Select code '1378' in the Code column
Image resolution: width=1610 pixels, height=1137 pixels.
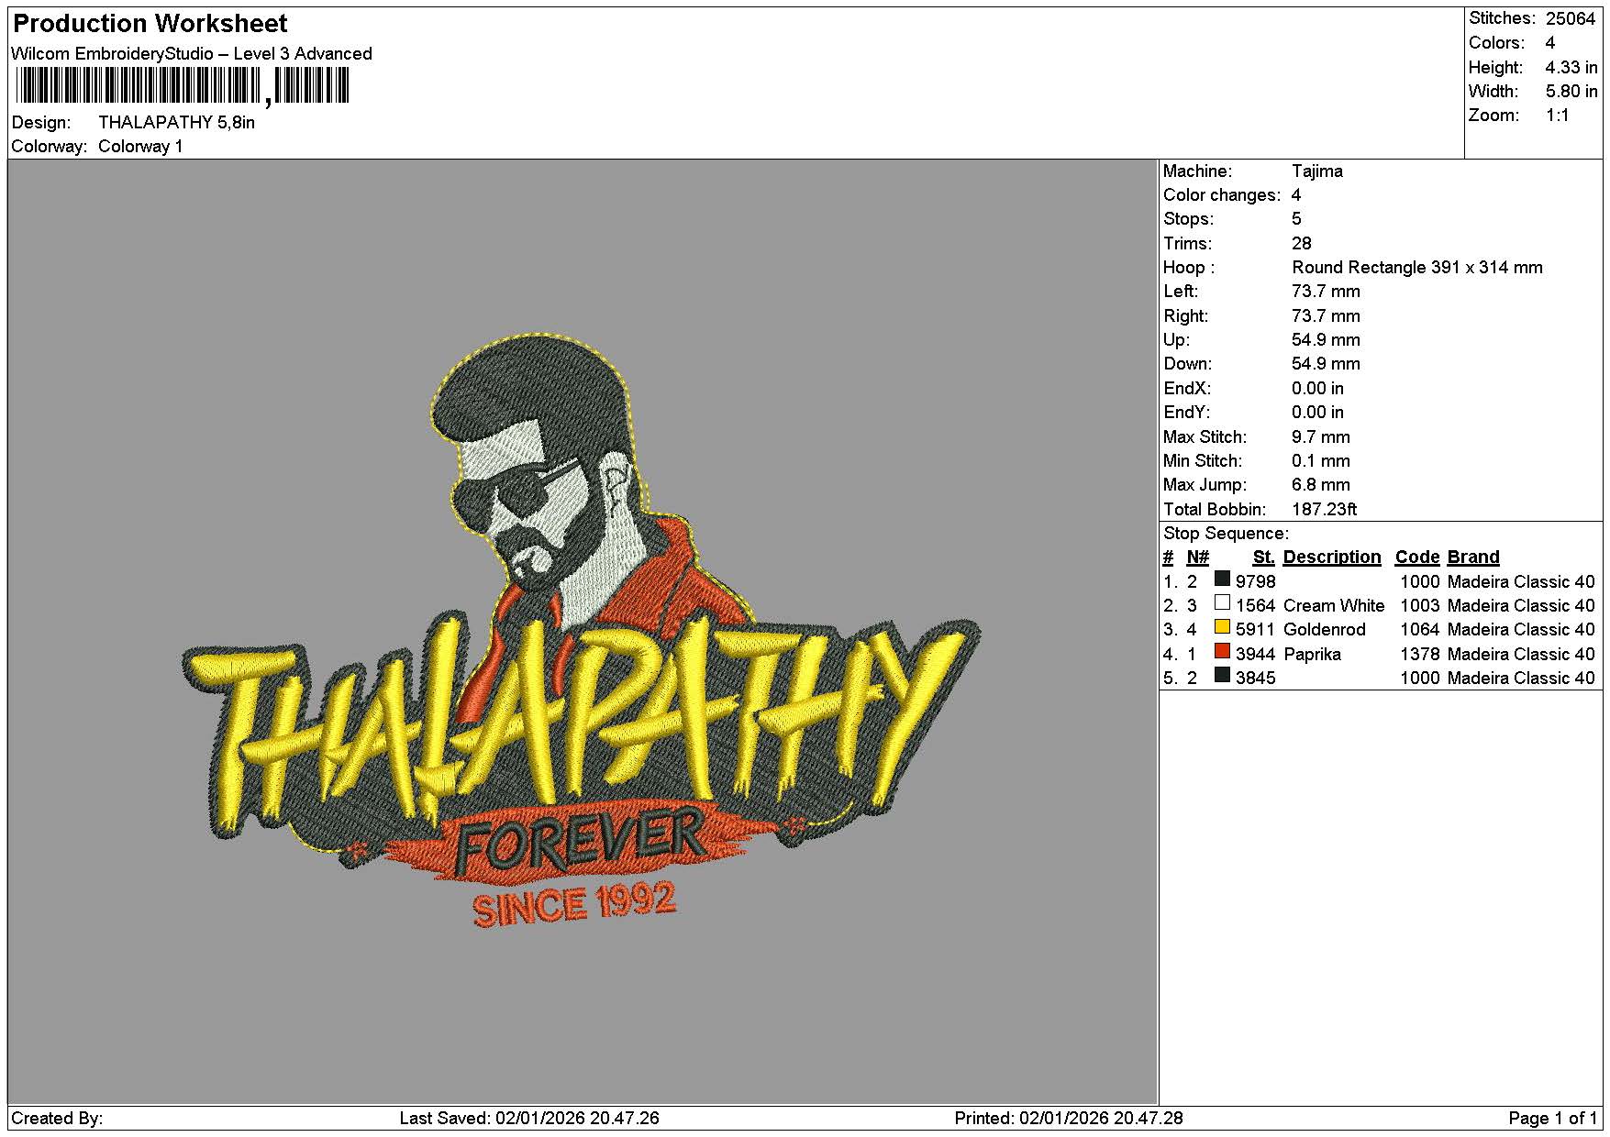pyautogui.click(x=1420, y=655)
